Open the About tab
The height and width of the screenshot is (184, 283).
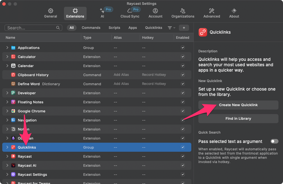point(234,13)
